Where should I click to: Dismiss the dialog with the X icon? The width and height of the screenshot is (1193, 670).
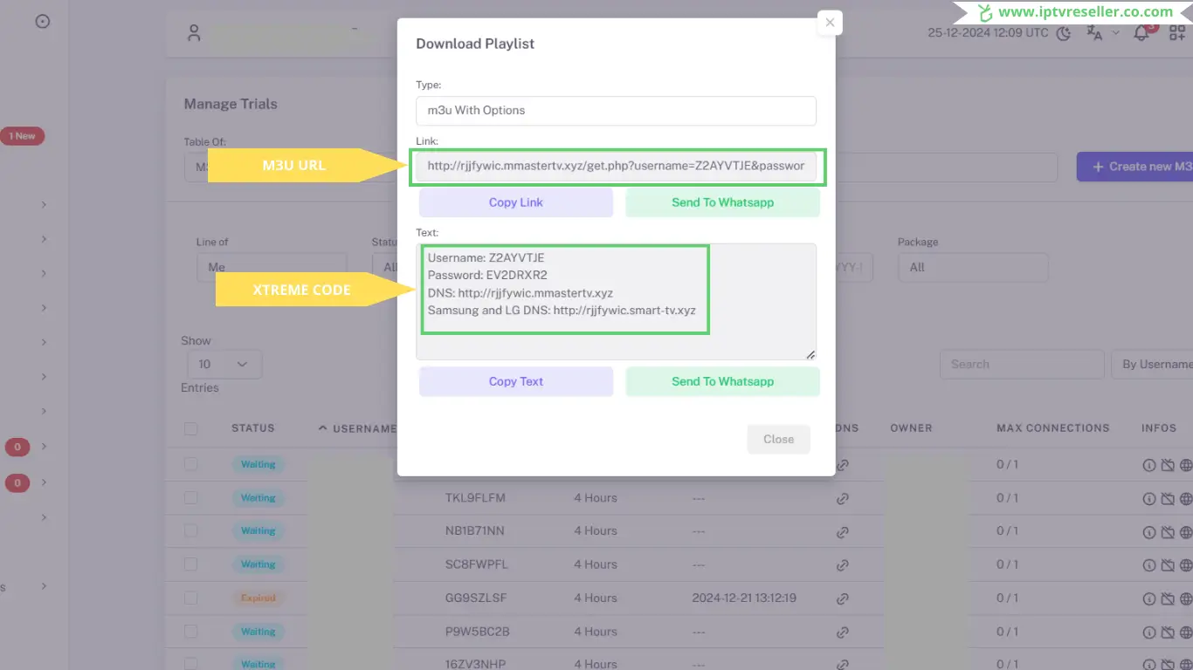point(830,23)
